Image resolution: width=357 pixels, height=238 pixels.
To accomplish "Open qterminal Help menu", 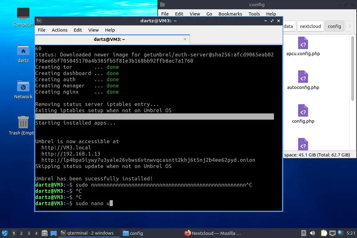I will tap(110, 30).
